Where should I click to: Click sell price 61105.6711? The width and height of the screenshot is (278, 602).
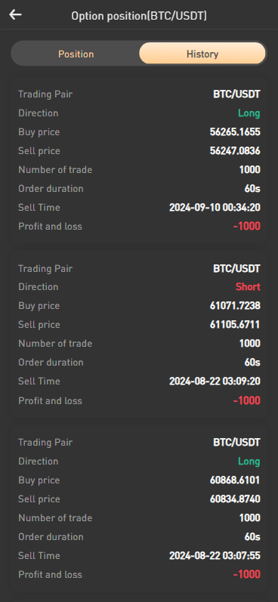coord(235,325)
